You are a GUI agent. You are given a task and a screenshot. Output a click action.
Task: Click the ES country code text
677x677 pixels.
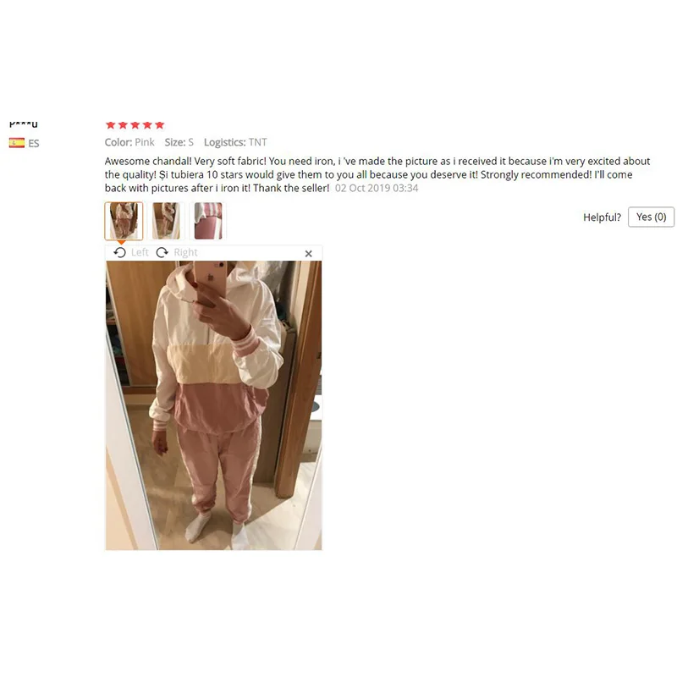click(34, 143)
